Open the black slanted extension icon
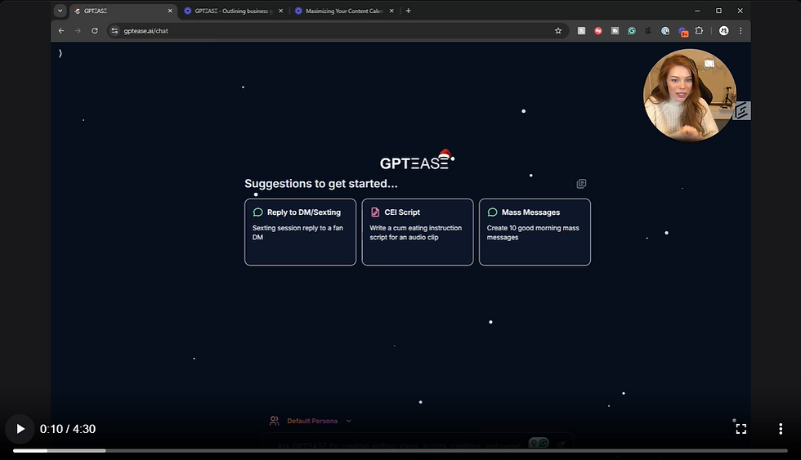Viewport: 801px width, 460px height. coord(648,30)
